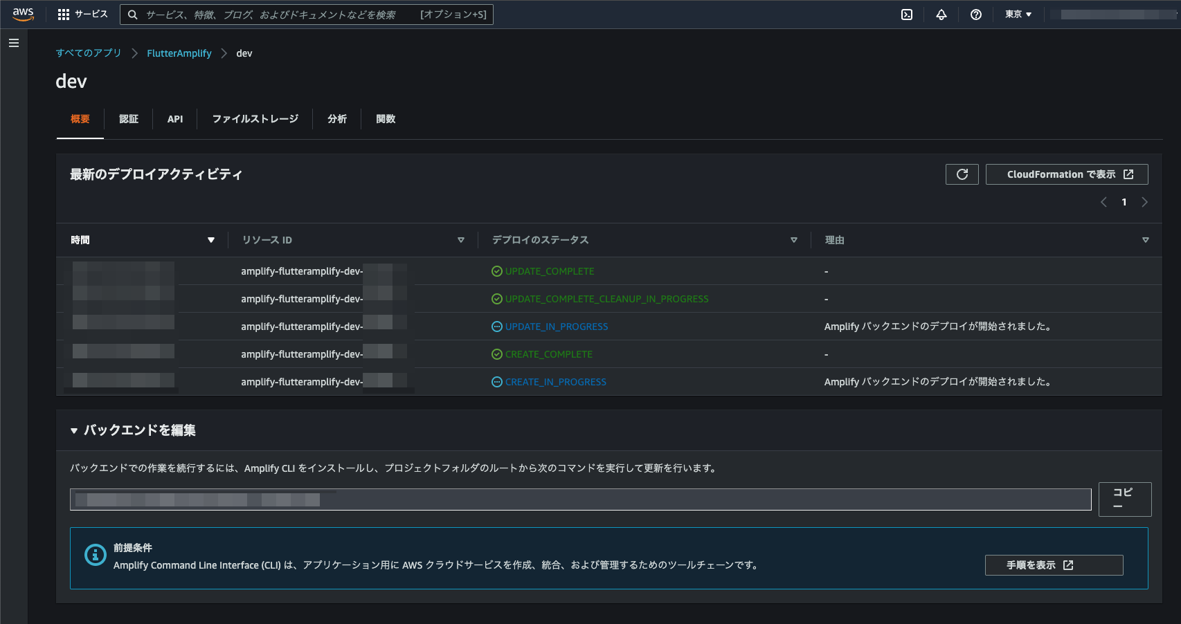This screenshot has height=624, width=1181.
Task: Click the info icon beside 前提条件
Action: pyautogui.click(x=95, y=555)
